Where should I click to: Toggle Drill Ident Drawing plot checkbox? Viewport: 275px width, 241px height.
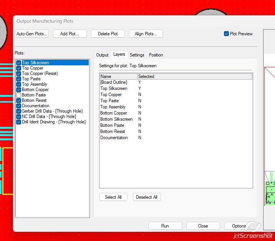[18, 122]
